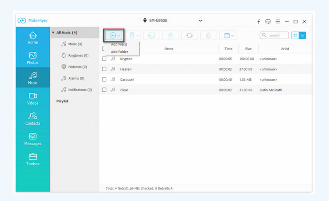329x201 pixels.
Task: Switch to grid view layout
Action: point(295,36)
